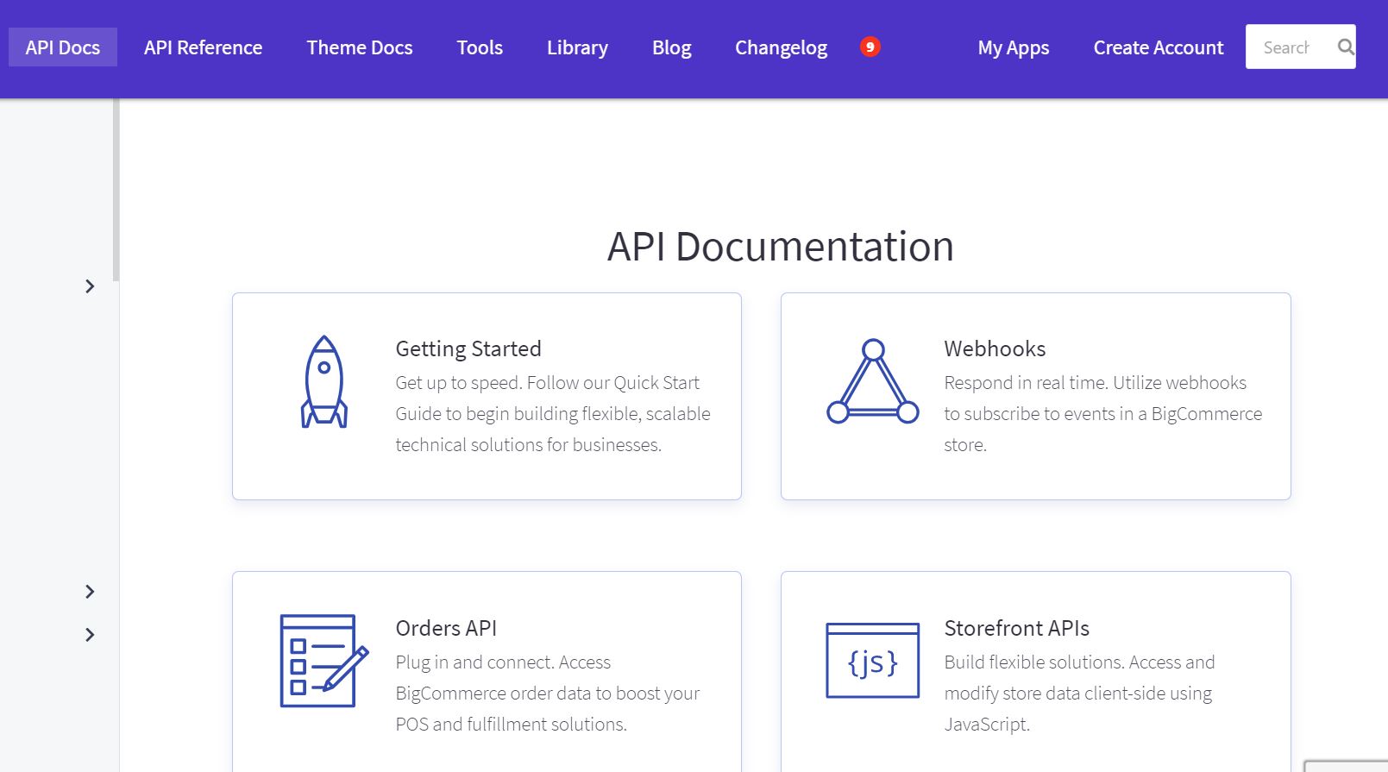Click the search magnifier icon
The image size is (1388, 772).
coord(1345,47)
